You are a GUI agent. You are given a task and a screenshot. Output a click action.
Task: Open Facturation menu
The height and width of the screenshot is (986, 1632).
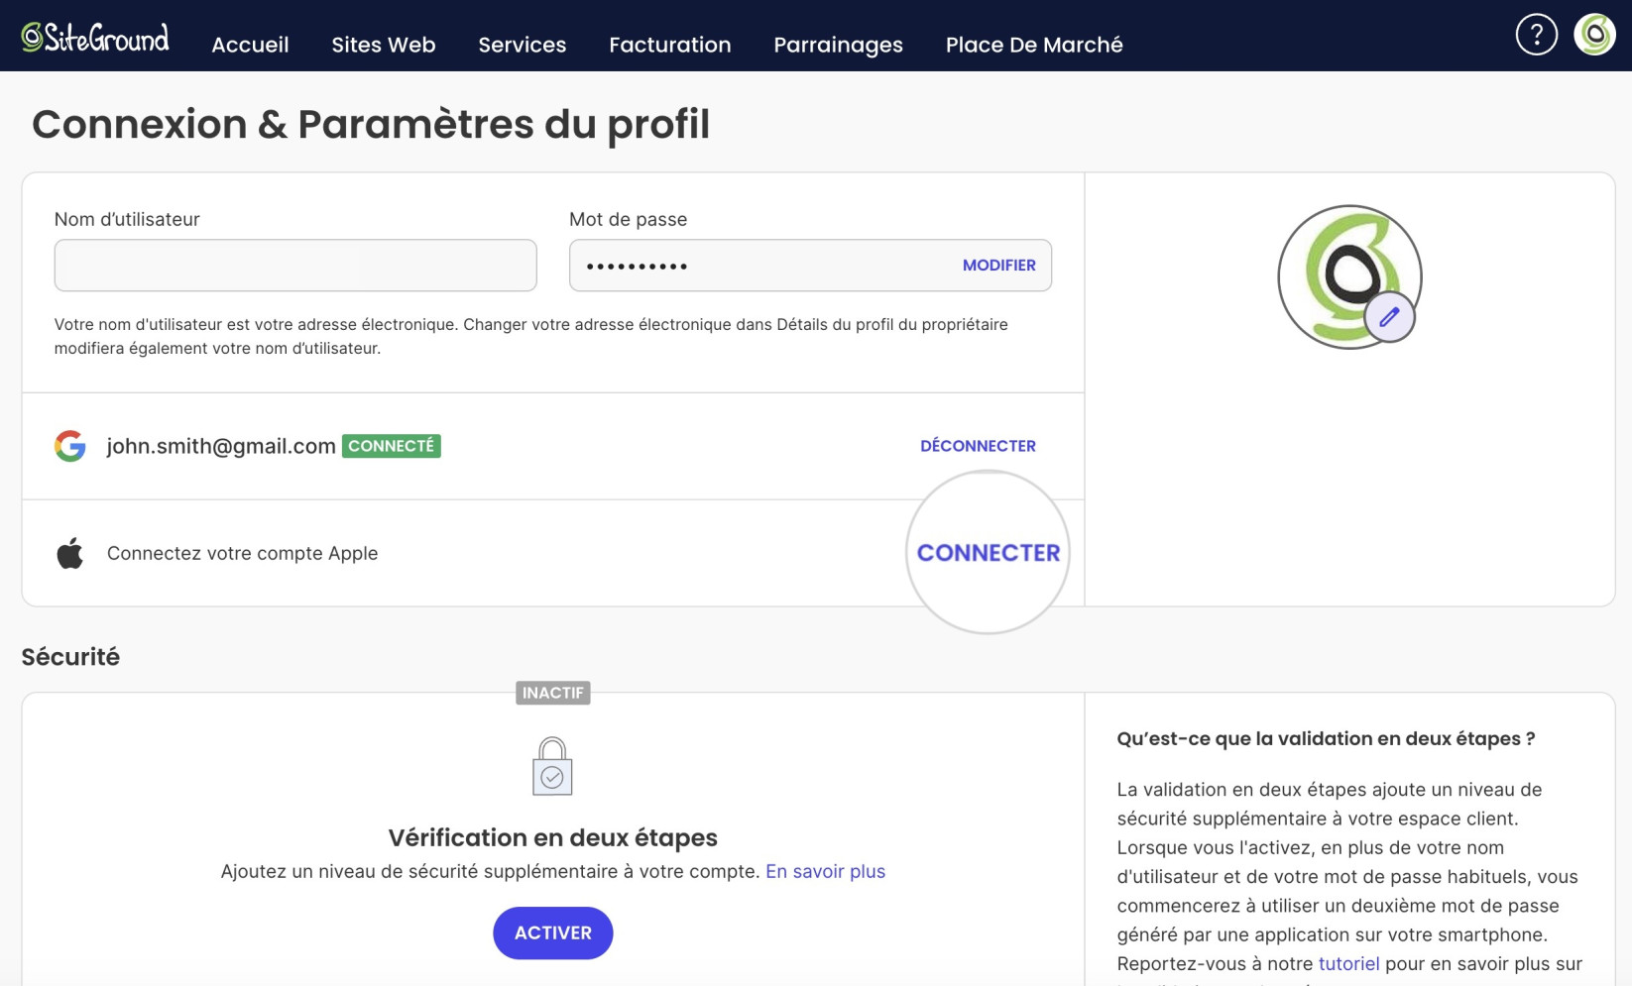point(670,45)
